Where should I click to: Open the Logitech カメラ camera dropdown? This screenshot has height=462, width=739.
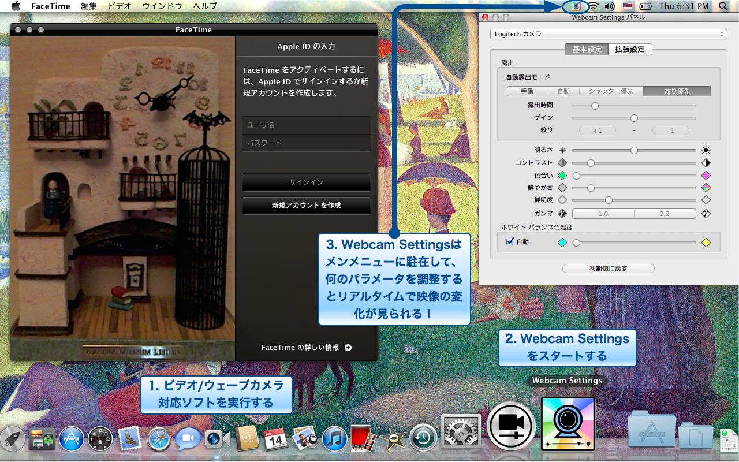609,34
